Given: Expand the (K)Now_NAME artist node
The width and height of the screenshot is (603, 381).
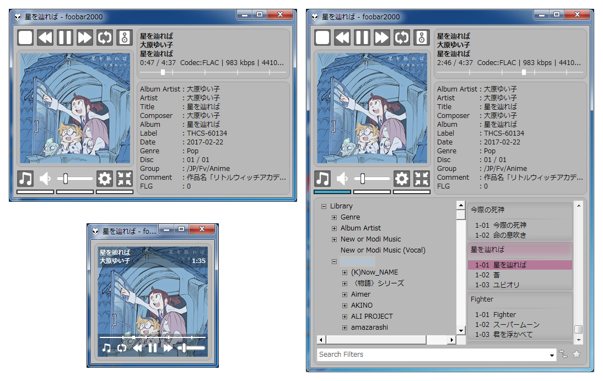Looking at the screenshot, I should click(x=344, y=272).
